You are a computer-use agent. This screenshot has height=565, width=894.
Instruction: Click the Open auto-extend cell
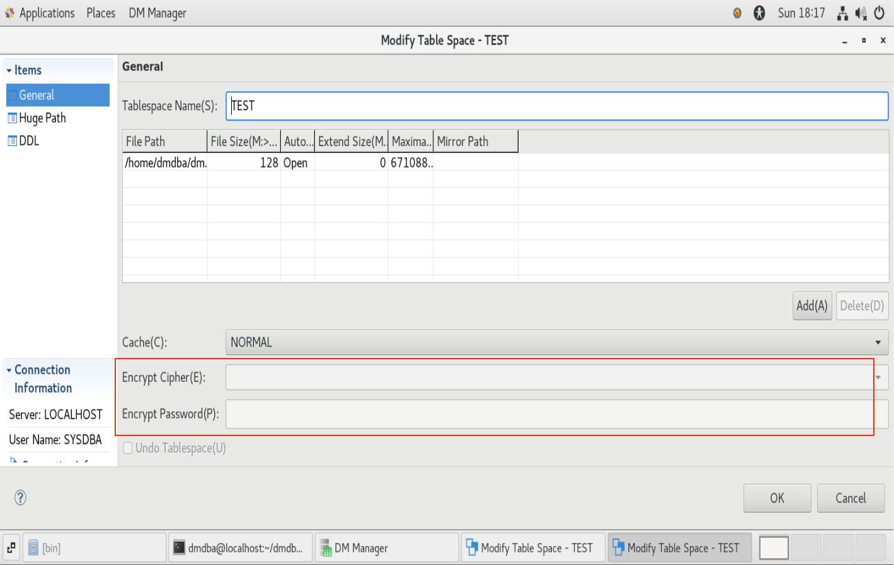[298, 163]
